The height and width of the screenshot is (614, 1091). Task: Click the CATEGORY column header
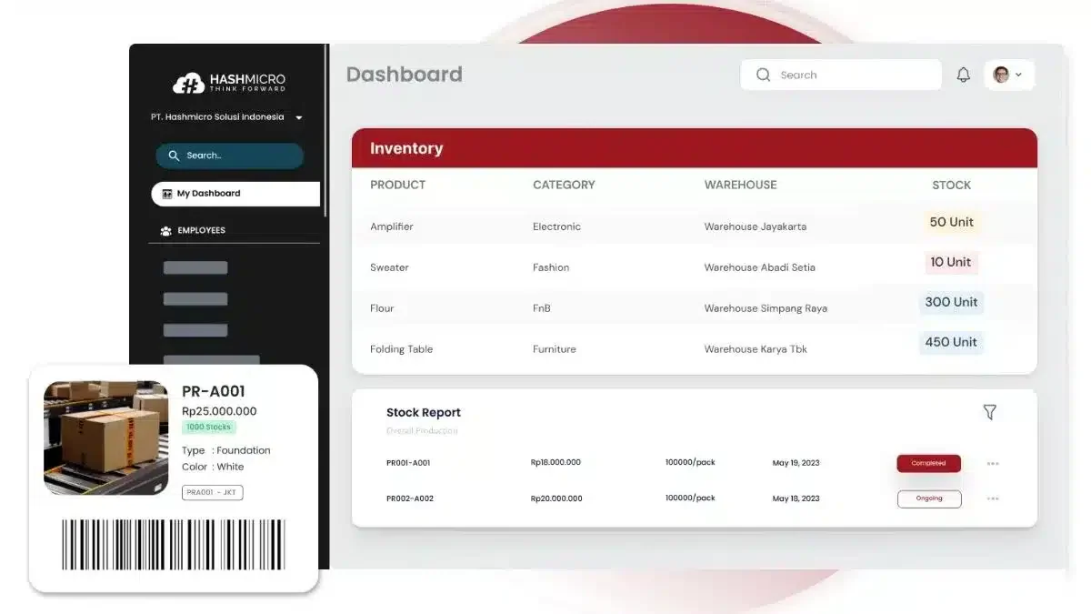(x=564, y=185)
